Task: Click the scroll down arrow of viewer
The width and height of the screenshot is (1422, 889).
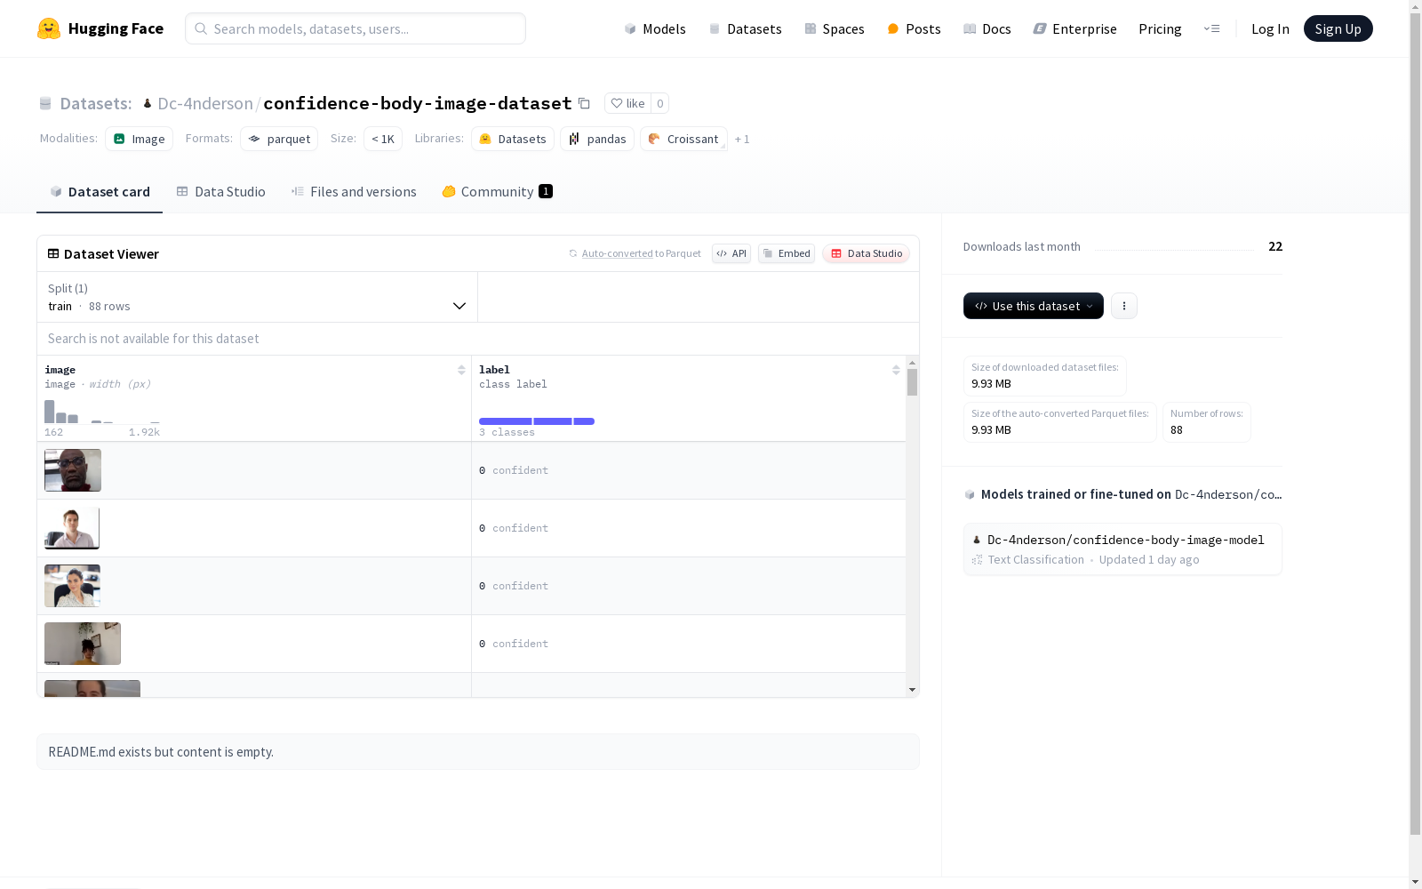Action: 912,690
